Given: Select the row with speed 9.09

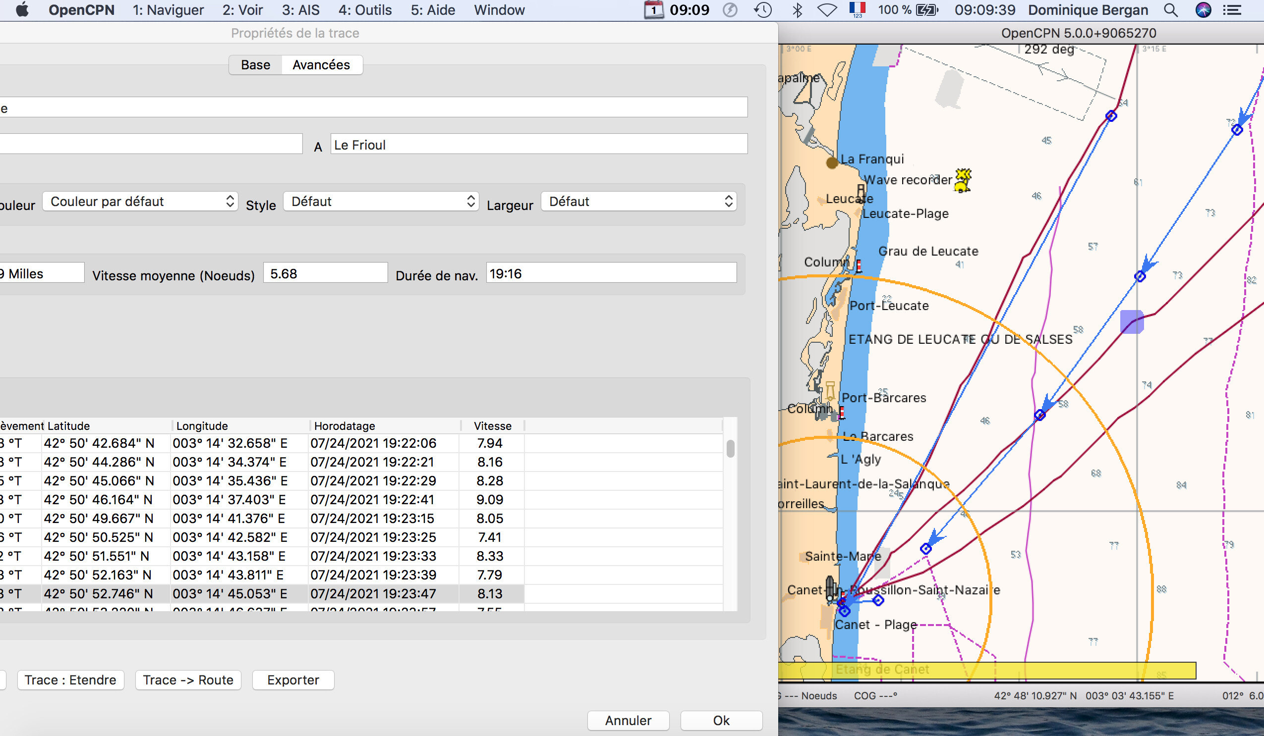Looking at the screenshot, I should click(361, 499).
